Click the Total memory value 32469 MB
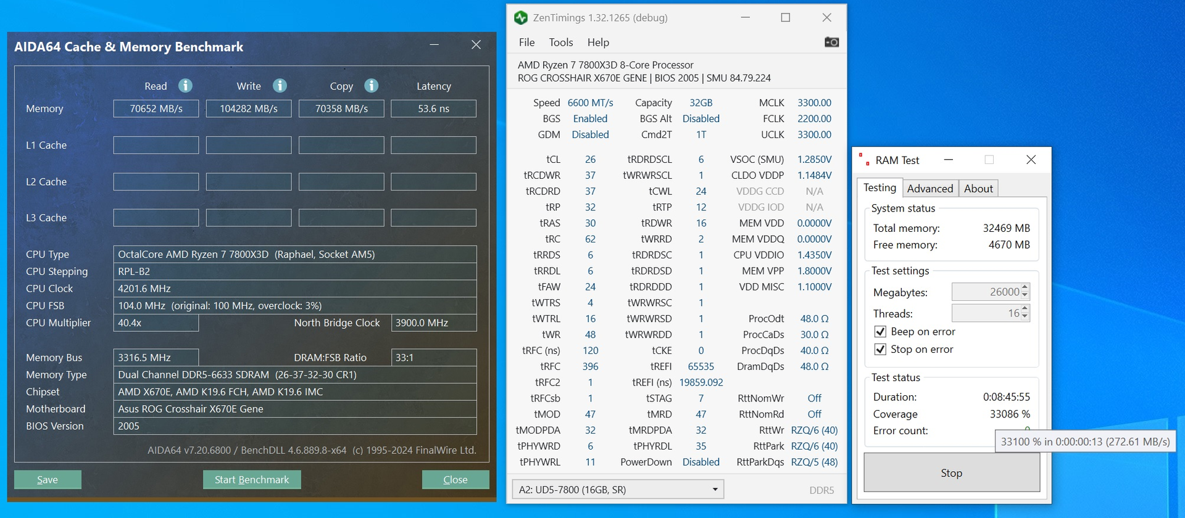 (1006, 228)
